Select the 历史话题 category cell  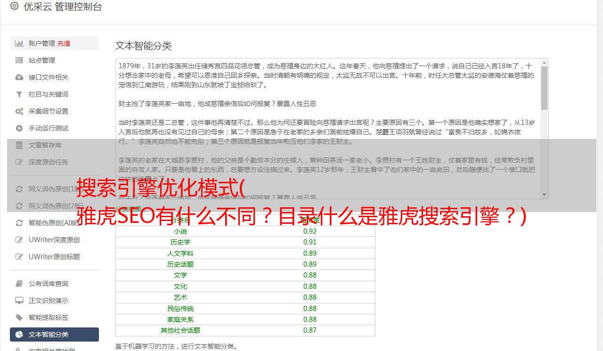click(x=180, y=264)
